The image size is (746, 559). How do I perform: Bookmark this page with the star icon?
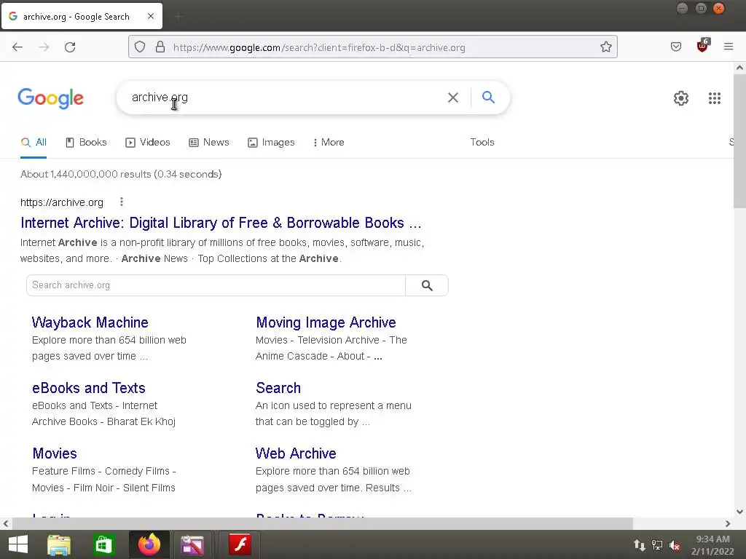[x=605, y=47]
